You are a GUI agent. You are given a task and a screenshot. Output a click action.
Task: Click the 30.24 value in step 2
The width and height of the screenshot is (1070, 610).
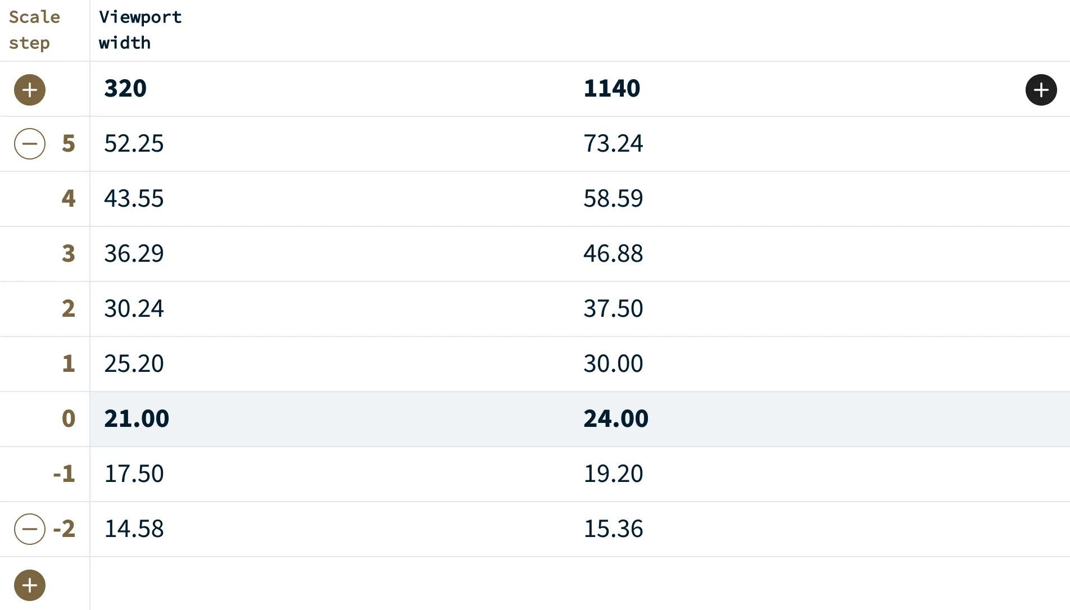coord(134,309)
